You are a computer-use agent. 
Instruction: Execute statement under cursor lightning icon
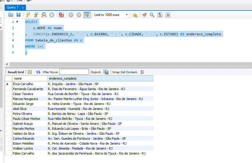pyautogui.click(x=36, y=15)
